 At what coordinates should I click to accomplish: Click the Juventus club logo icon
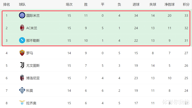coord(22,65)
